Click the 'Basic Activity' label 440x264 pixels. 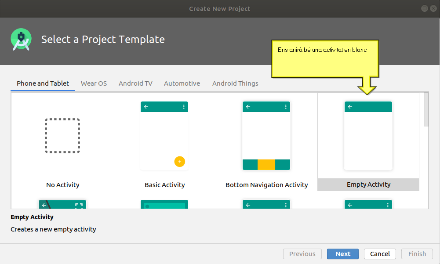[x=165, y=185]
